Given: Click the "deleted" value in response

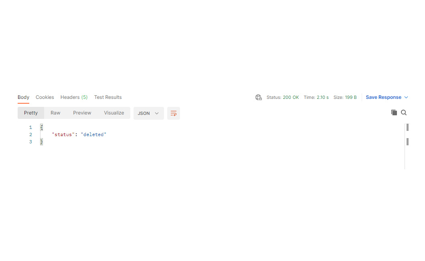Looking at the screenshot, I should (93, 135).
